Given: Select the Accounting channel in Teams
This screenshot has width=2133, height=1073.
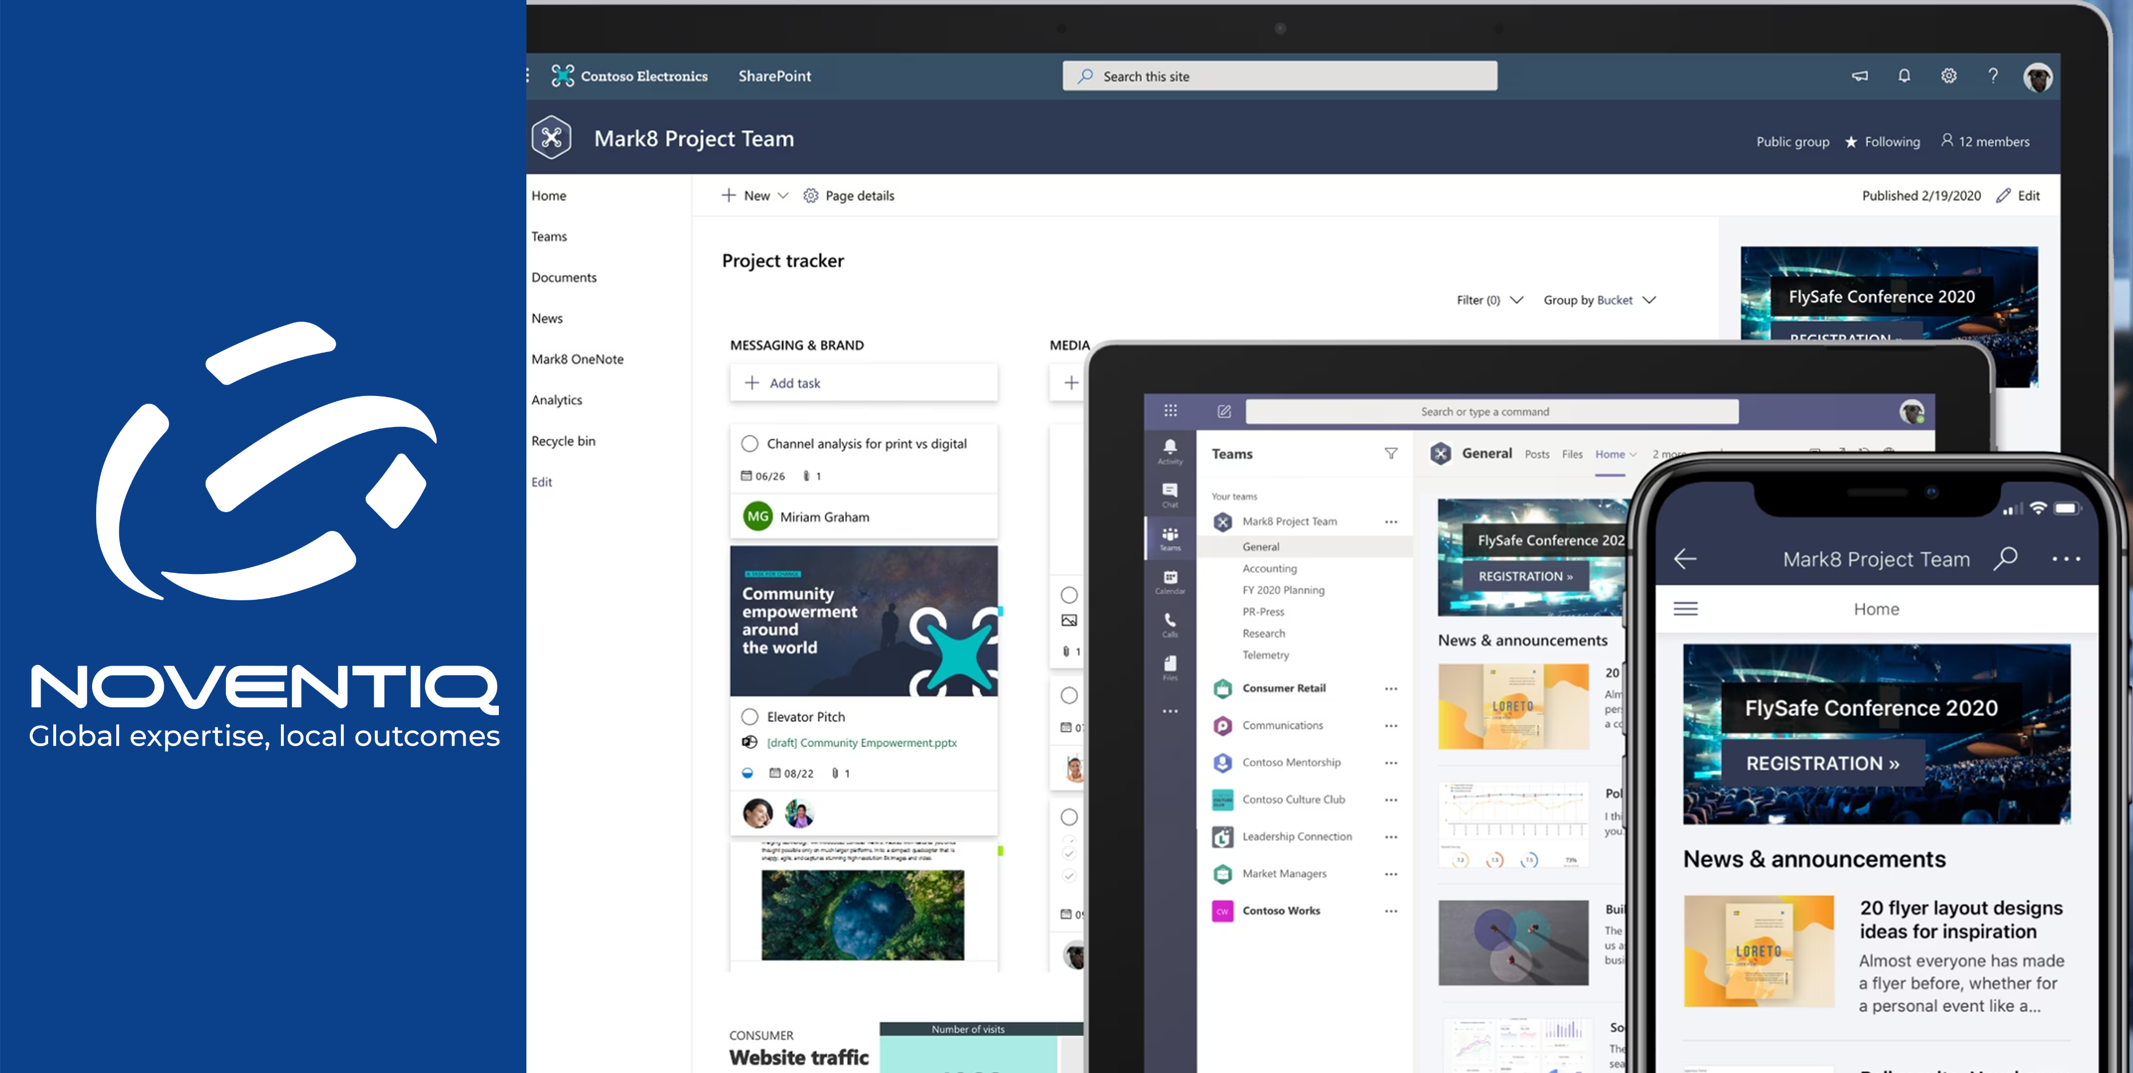Looking at the screenshot, I should click(1270, 569).
